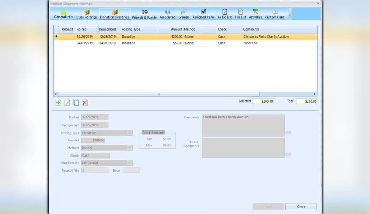Click the grid's horizontal scrollbar

pos(159,94)
